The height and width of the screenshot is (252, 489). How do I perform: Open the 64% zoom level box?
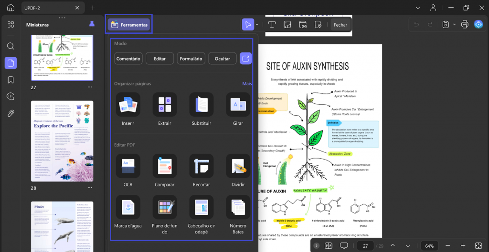pos(429,246)
